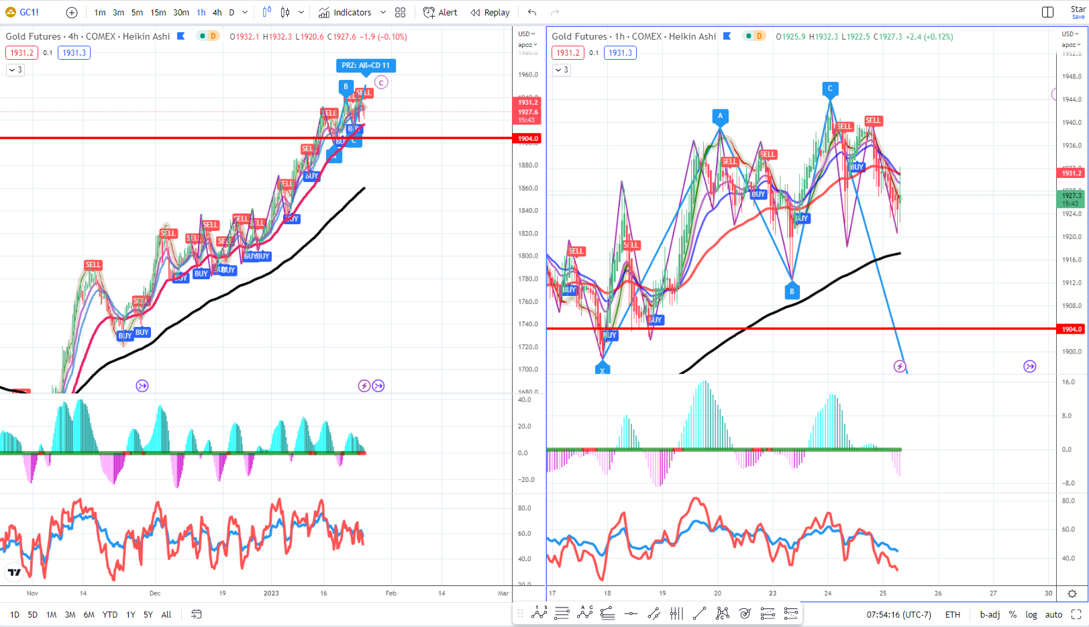Select the vertical lines tool icon
This screenshot has height=627, width=1089.
(676, 613)
